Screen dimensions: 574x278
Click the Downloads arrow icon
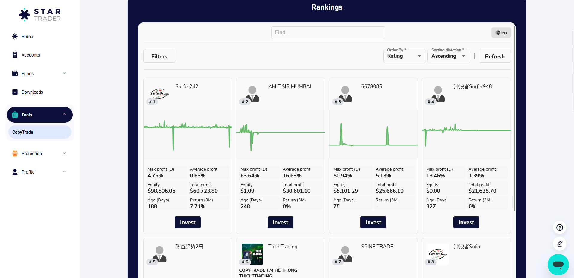coord(15,92)
